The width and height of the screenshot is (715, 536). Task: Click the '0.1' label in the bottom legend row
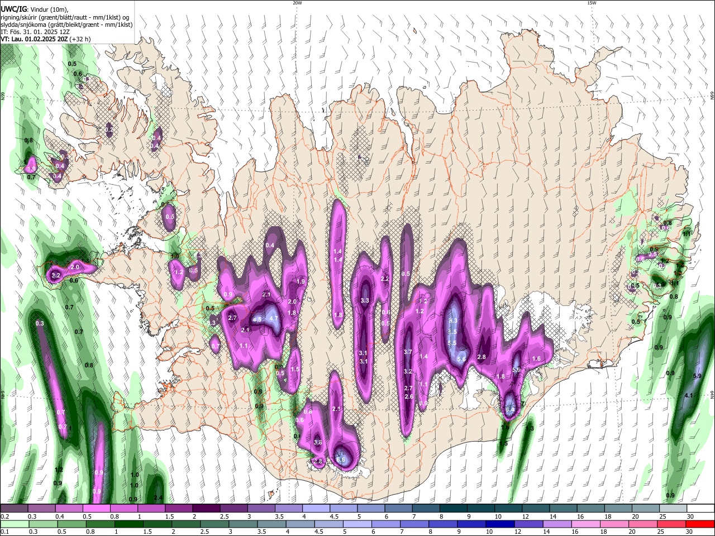[x=4, y=532]
